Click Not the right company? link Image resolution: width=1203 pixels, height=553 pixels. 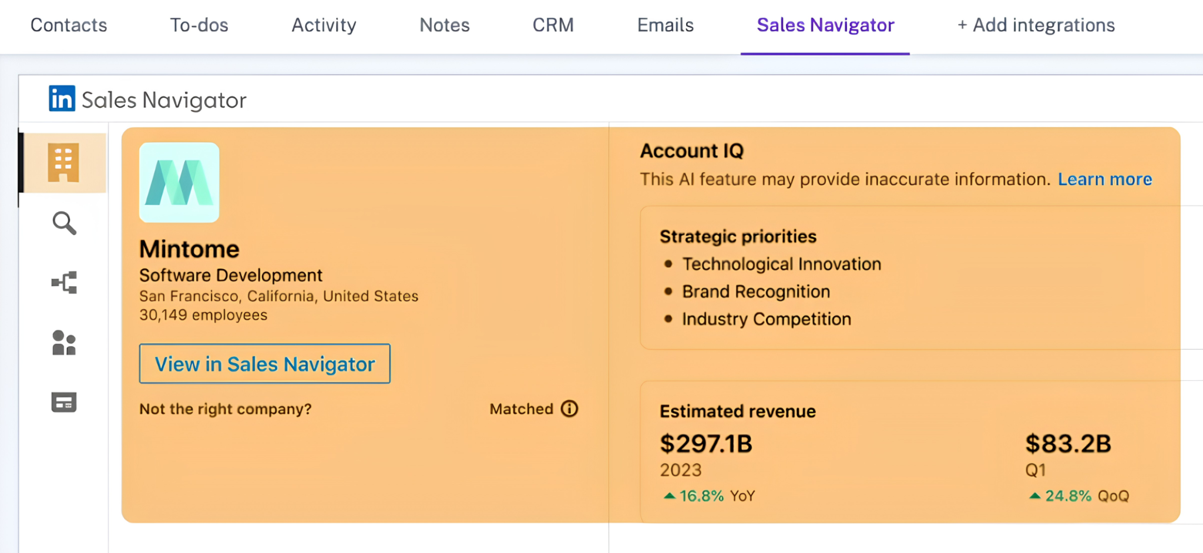coord(226,409)
